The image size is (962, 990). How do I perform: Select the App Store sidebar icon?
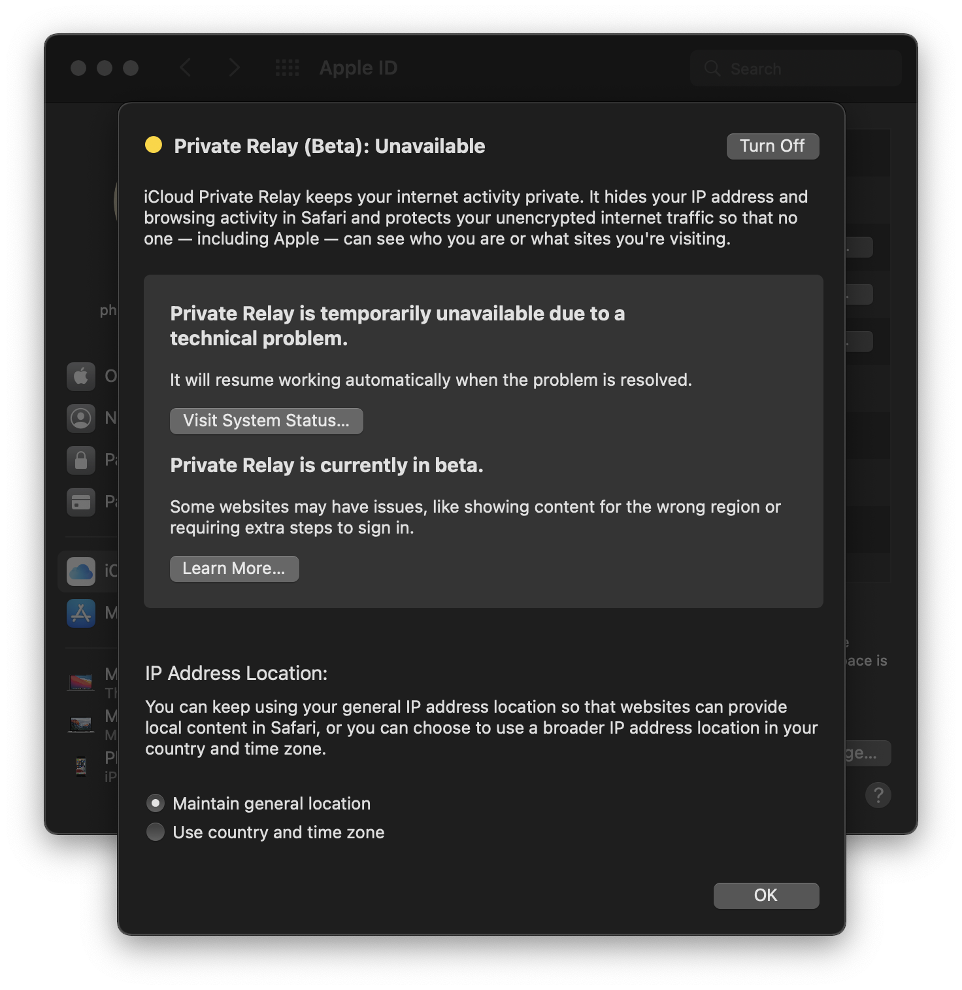(x=81, y=613)
